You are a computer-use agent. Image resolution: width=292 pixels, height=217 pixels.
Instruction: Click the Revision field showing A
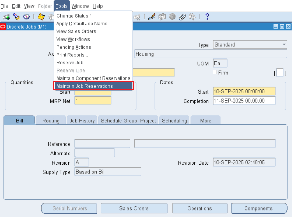(x=82, y=162)
